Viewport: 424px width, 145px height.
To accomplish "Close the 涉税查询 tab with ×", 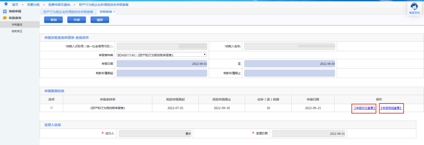I will coord(114,12).
